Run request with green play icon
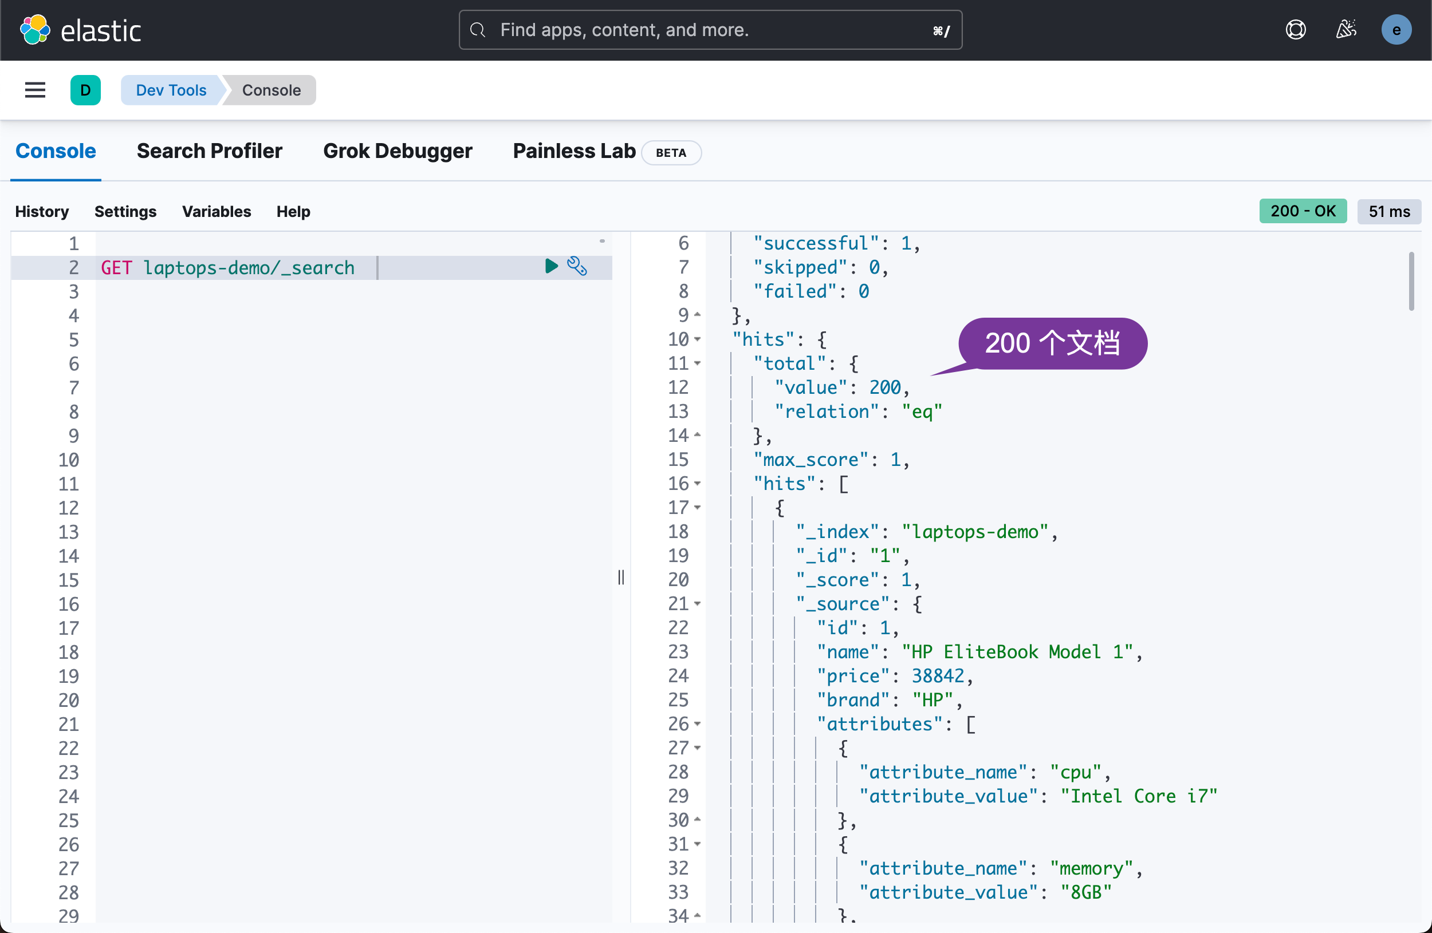The width and height of the screenshot is (1432, 933). click(x=551, y=266)
